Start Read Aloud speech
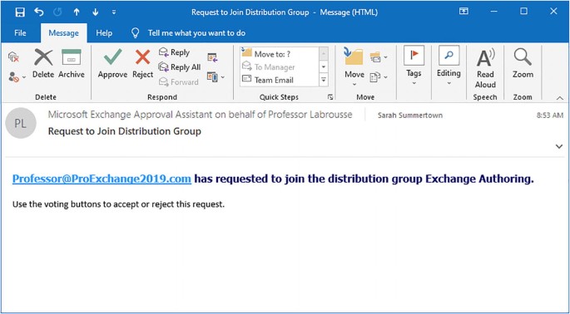Viewport: 570px width, 314px height. coord(486,69)
